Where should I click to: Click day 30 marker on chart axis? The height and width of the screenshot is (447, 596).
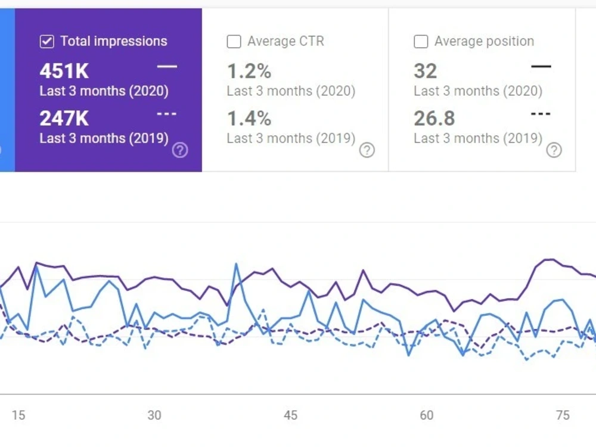coord(154,415)
